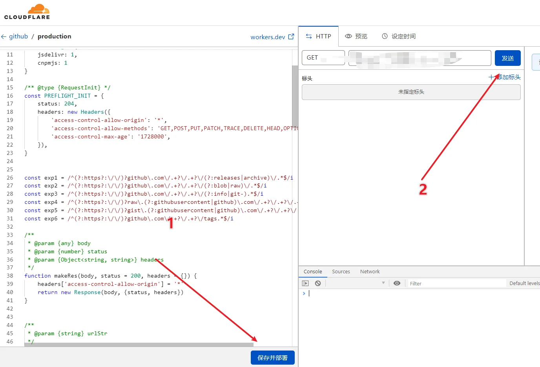Click the HTTP tab swap-arrows icon

click(x=309, y=36)
